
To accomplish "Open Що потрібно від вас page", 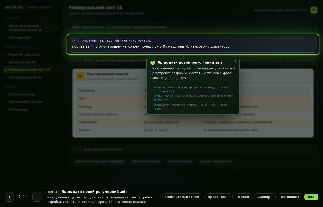I will click(31, 102).
